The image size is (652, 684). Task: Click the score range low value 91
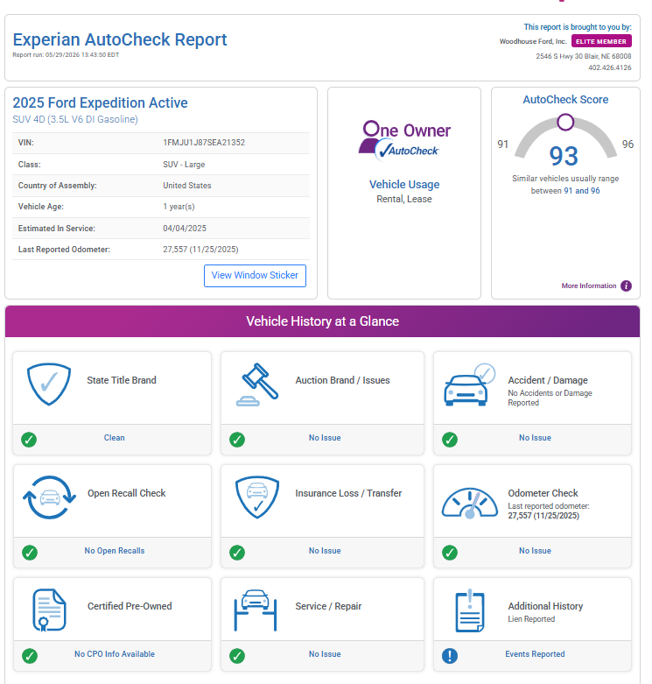point(503,145)
